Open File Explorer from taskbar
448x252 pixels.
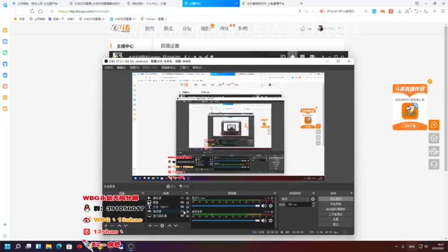49,246
